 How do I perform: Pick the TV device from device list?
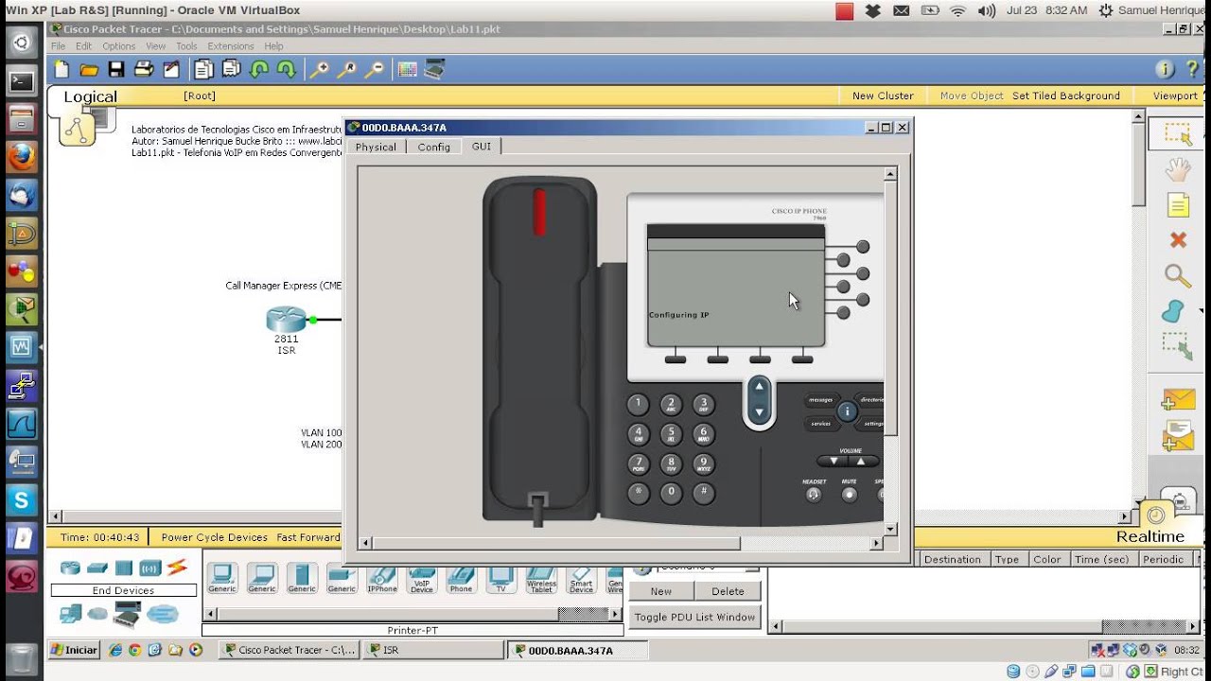(x=501, y=578)
